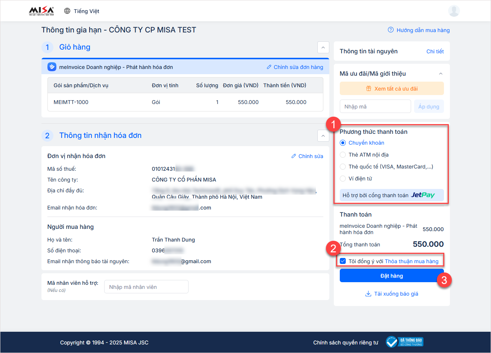
Task: Click the Áp dụng button
Action: tap(429, 107)
